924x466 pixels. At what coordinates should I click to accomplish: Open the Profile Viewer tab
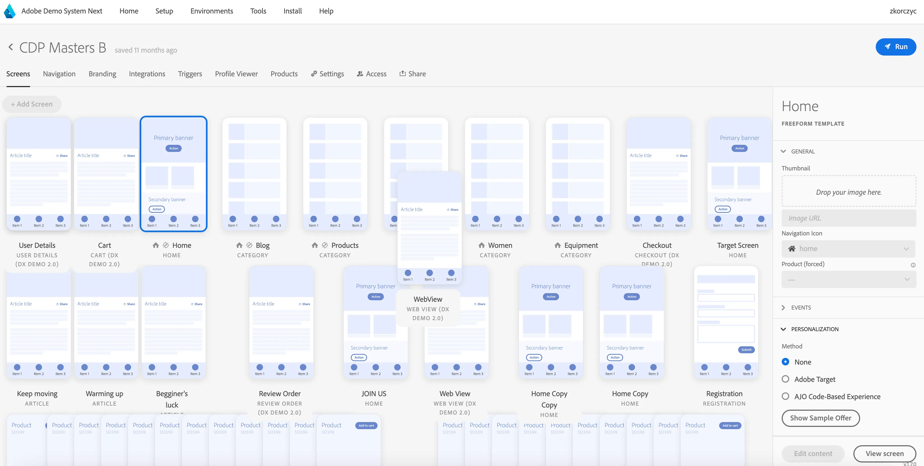point(236,74)
